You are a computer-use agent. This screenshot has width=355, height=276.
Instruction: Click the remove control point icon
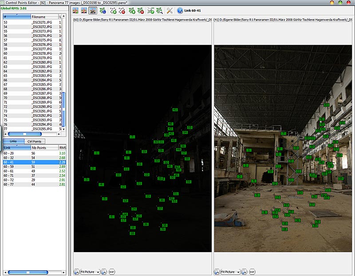[x=122, y=10]
